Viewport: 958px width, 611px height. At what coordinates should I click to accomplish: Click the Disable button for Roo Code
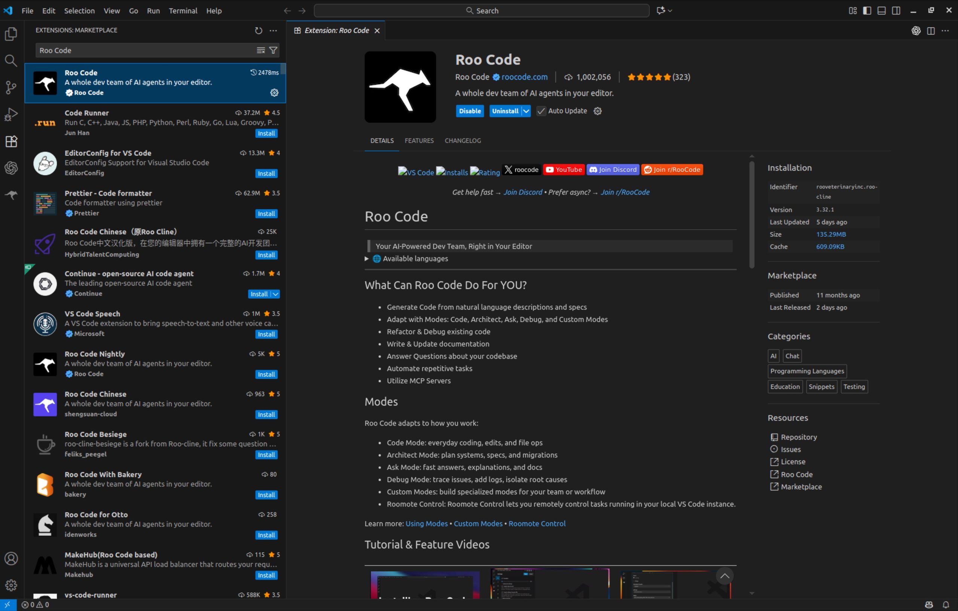(x=470, y=111)
